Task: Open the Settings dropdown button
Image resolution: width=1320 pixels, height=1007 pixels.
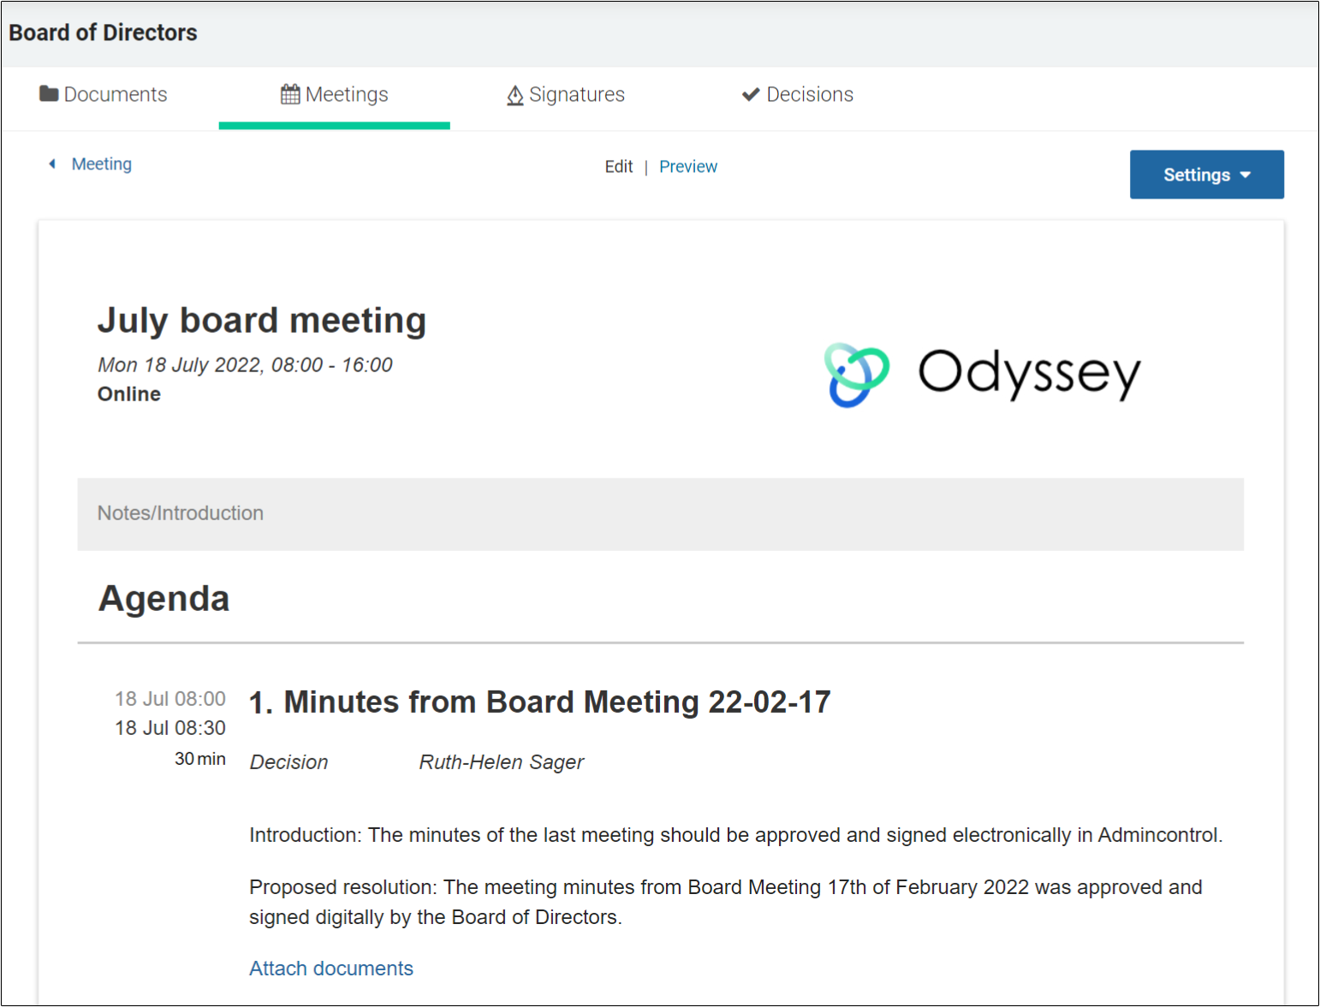Action: coord(1206,175)
